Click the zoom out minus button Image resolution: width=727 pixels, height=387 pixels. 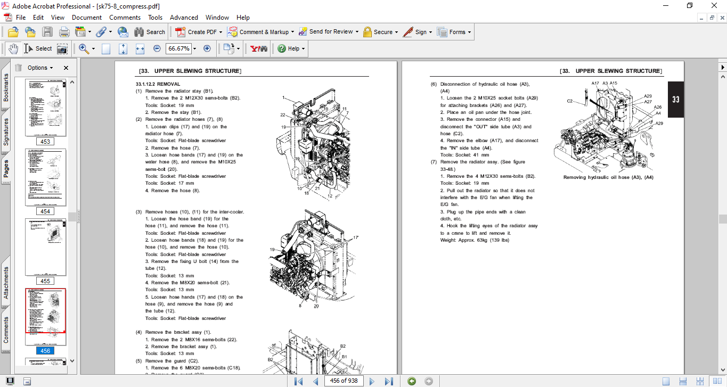pyautogui.click(x=157, y=48)
